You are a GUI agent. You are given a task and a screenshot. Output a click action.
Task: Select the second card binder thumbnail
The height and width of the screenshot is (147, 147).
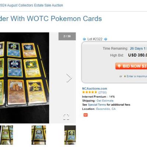39,135
